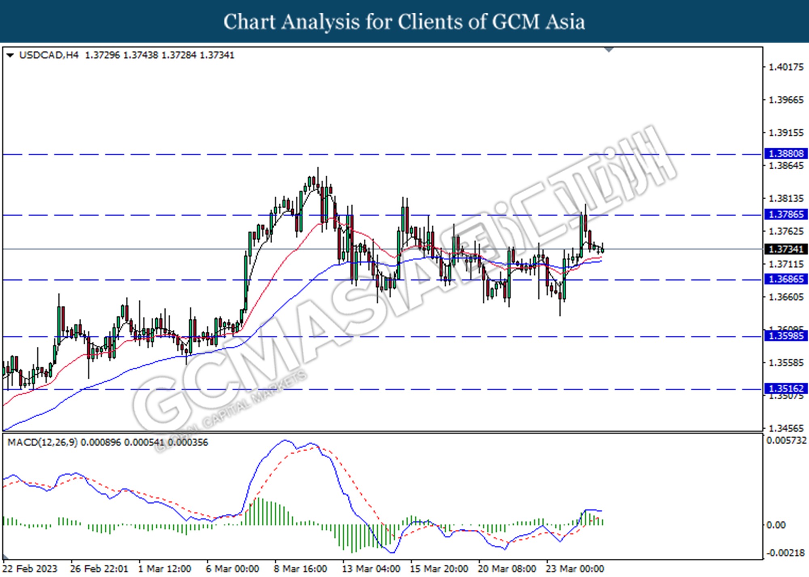Click the 1.35162 price level label
Image resolution: width=809 pixels, height=577 pixels.
pos(786,388)
